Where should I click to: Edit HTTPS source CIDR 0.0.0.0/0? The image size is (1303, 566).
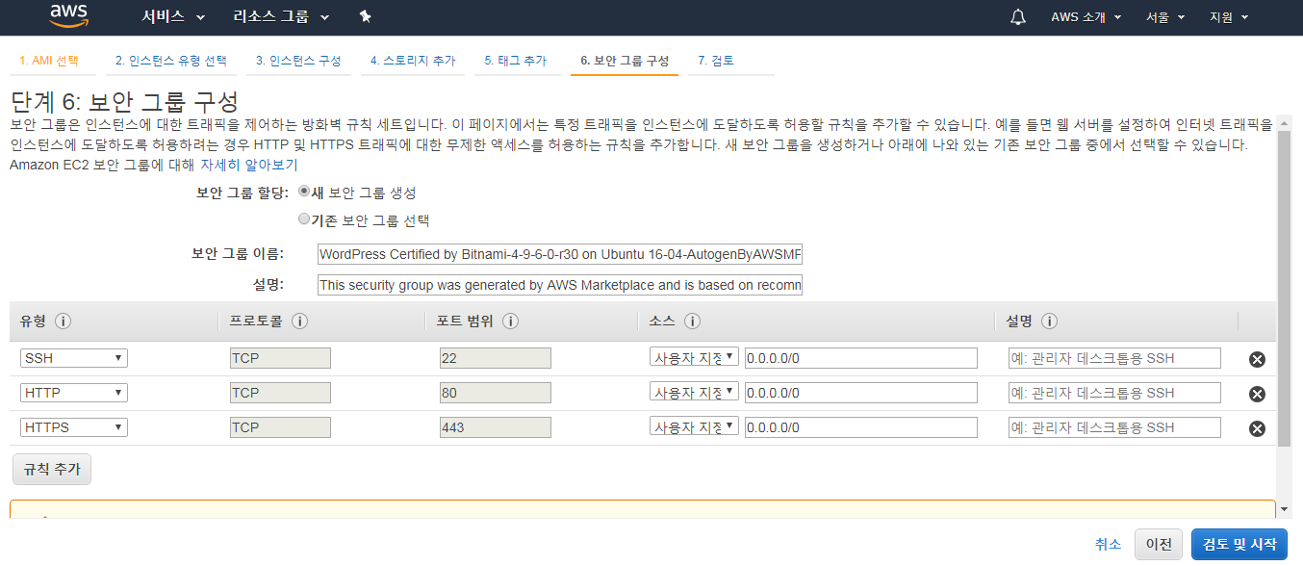[861, 427]
